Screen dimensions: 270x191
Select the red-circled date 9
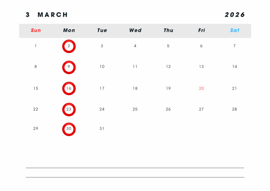(x=69, y=67)
